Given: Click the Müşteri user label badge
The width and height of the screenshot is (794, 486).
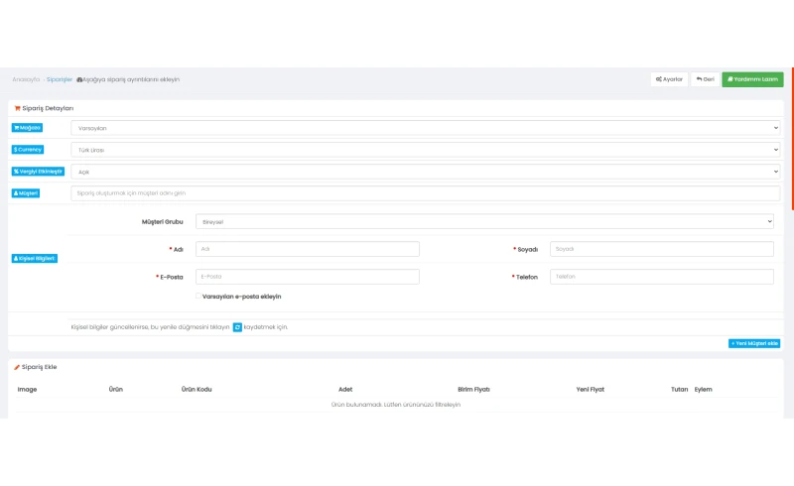Looking at the screenshot, I should [x=27, y=193].
